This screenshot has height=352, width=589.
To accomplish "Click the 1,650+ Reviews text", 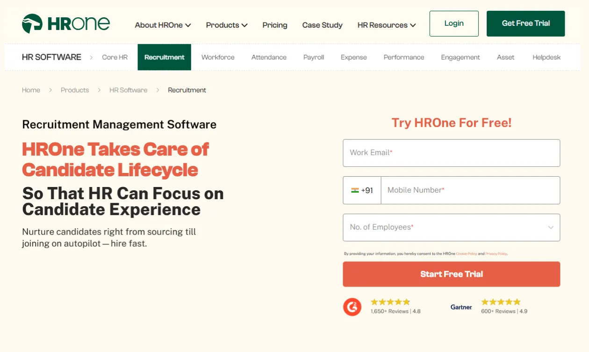I will (x=390, y=311).
